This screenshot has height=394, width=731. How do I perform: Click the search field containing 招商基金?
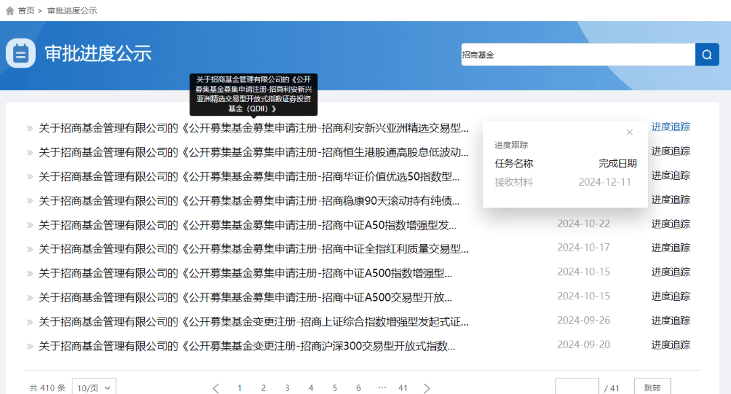tap(578, 55)
